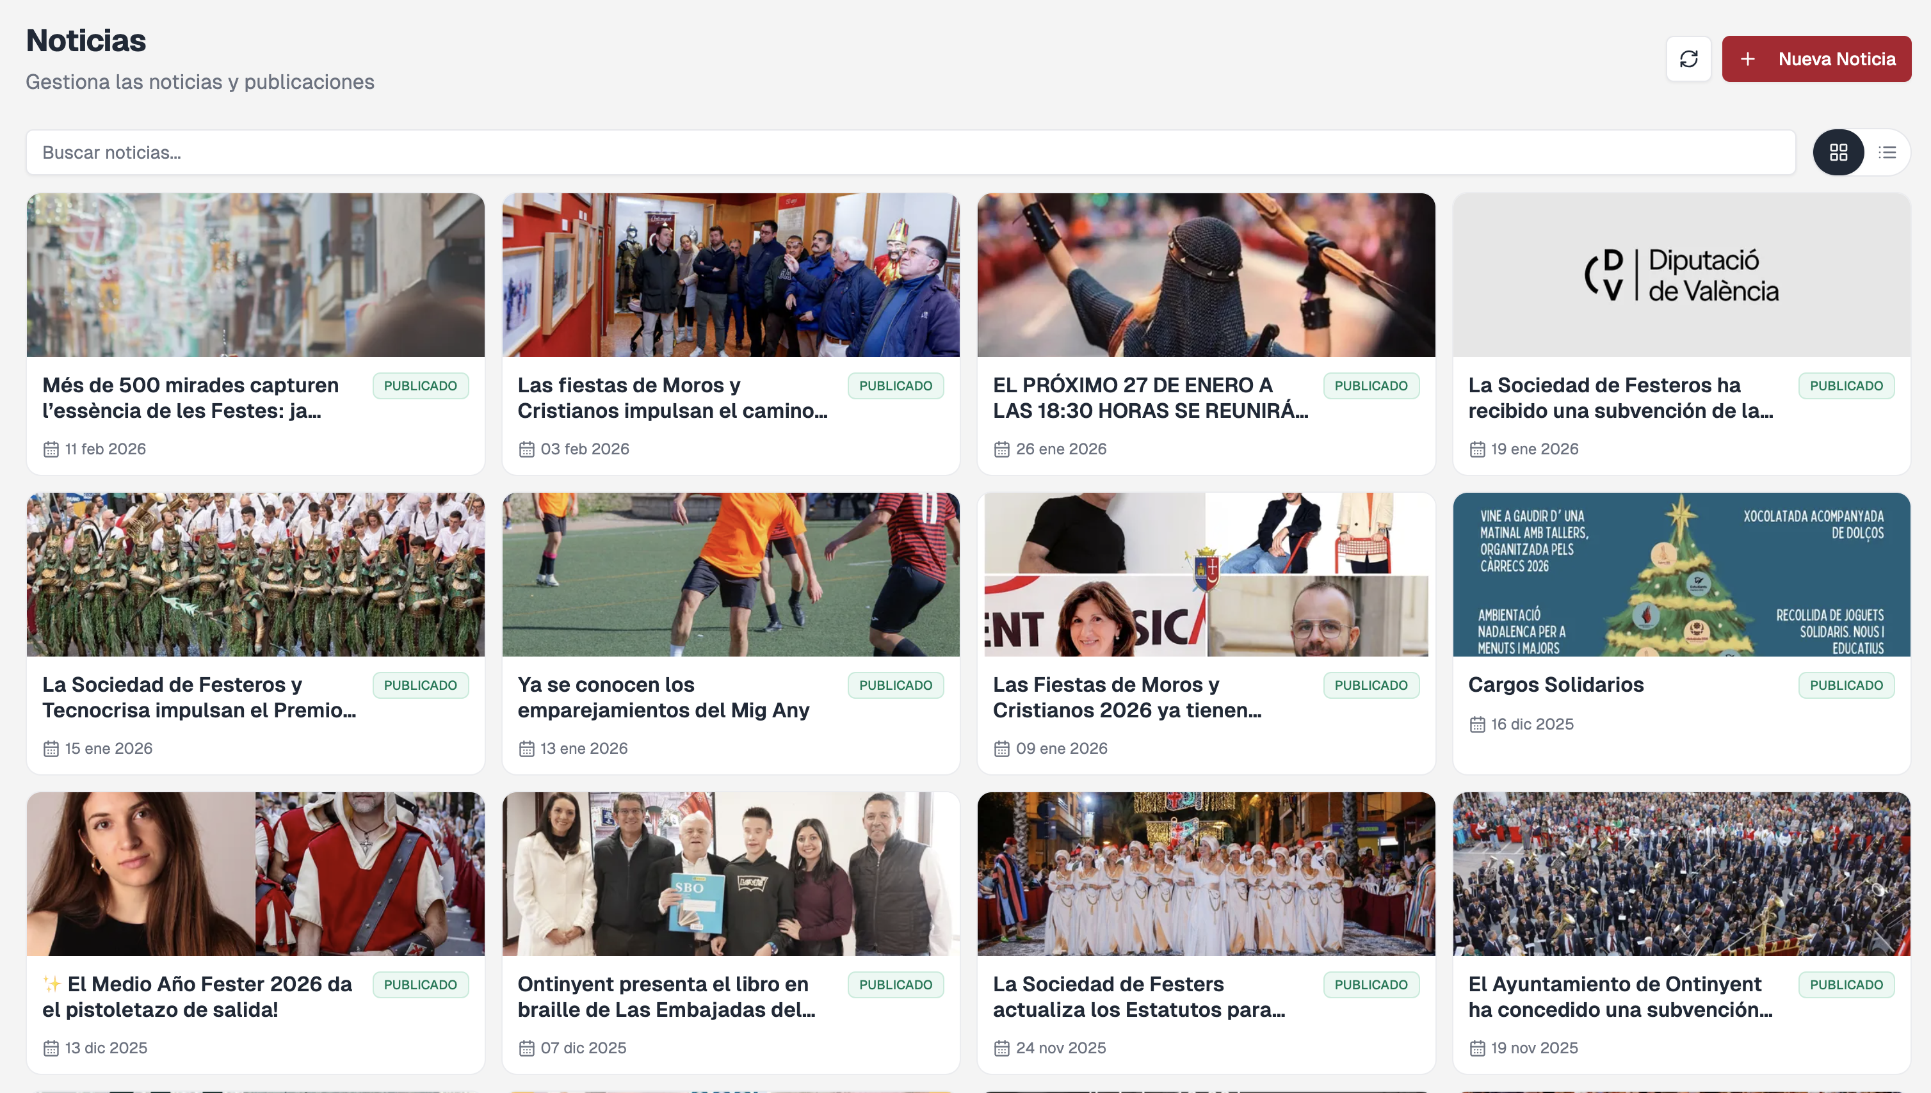
Task: Click calendar icon beside 24 nov 2025
Action: [x=1001, y=1048]
